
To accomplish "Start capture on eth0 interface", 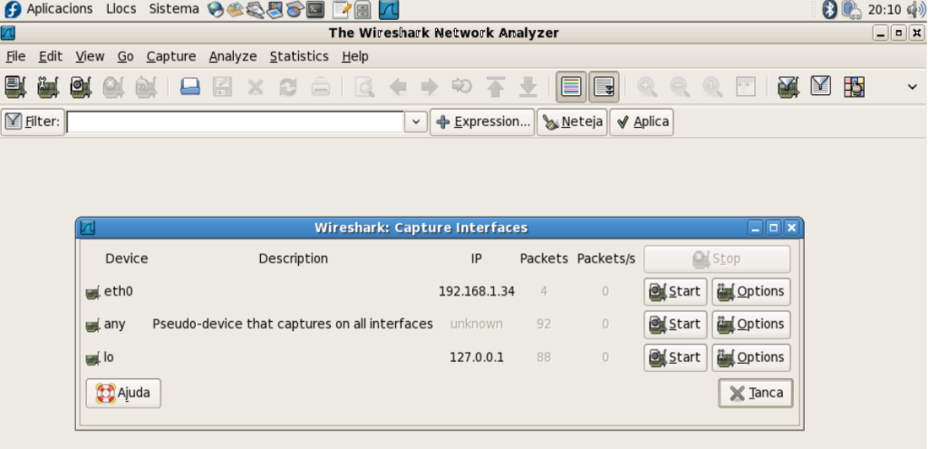I will pos(675,291).
